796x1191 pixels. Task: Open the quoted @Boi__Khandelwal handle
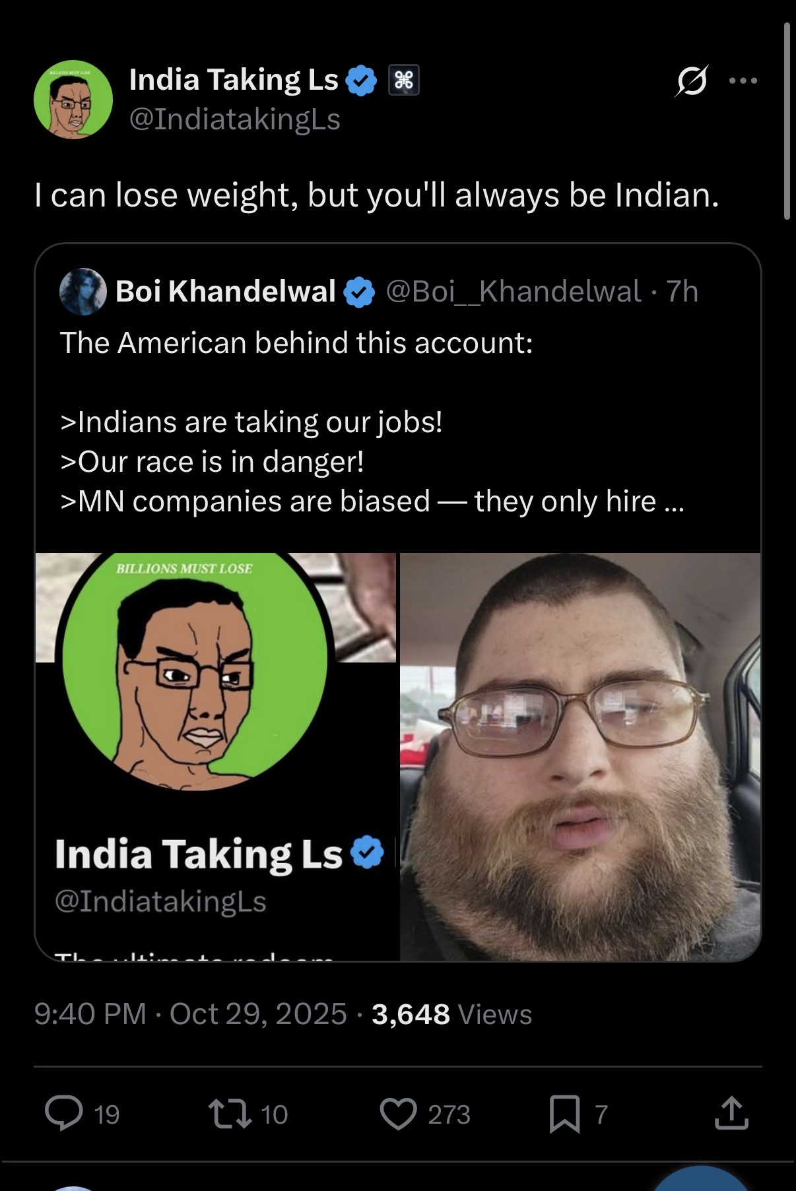tap(514, 291)
